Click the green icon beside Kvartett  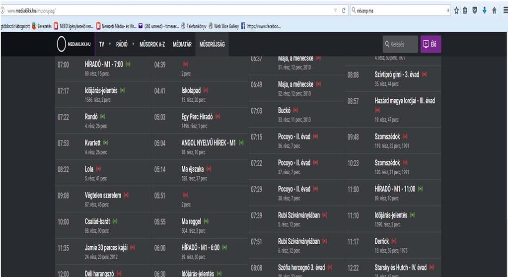(x=106, y=142)
